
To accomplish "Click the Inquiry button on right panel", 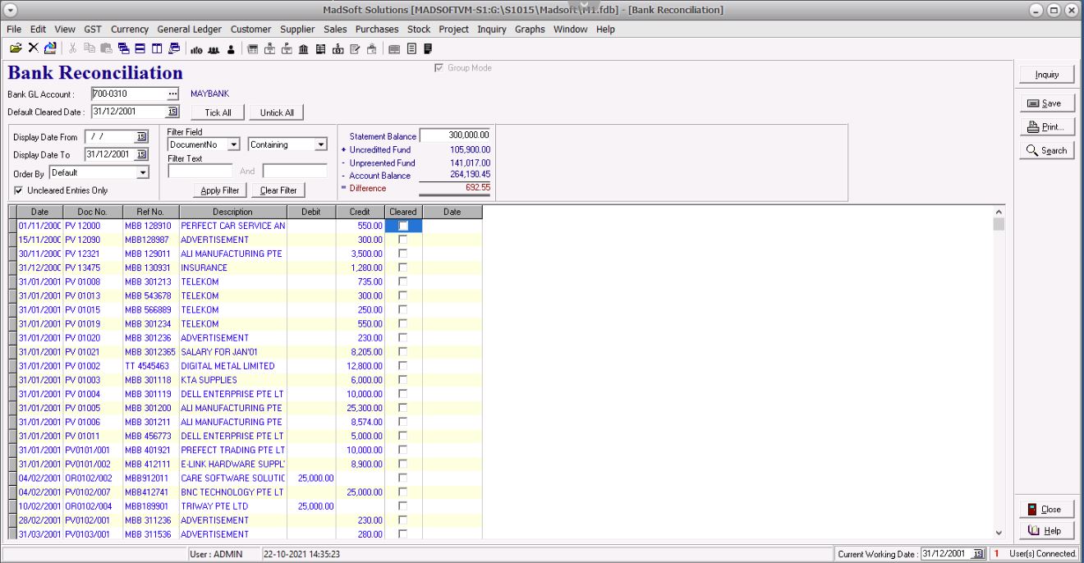I will (x=1046, y=75).
